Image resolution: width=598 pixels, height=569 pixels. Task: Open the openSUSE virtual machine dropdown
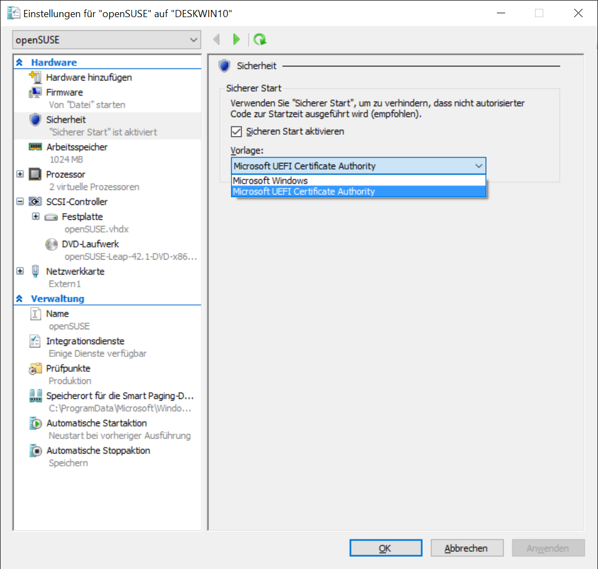point(107,40)
